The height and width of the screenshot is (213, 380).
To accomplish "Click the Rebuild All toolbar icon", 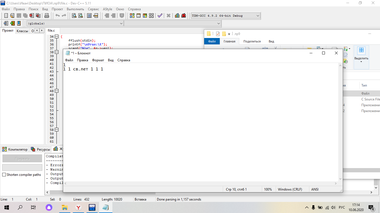I will 151,16.
